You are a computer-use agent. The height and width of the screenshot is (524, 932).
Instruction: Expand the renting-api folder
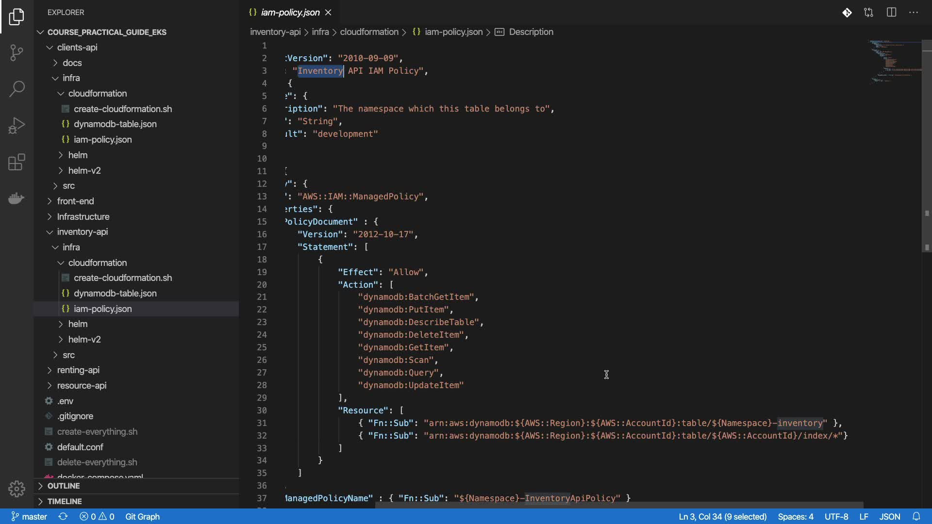(x=78, y=370)
